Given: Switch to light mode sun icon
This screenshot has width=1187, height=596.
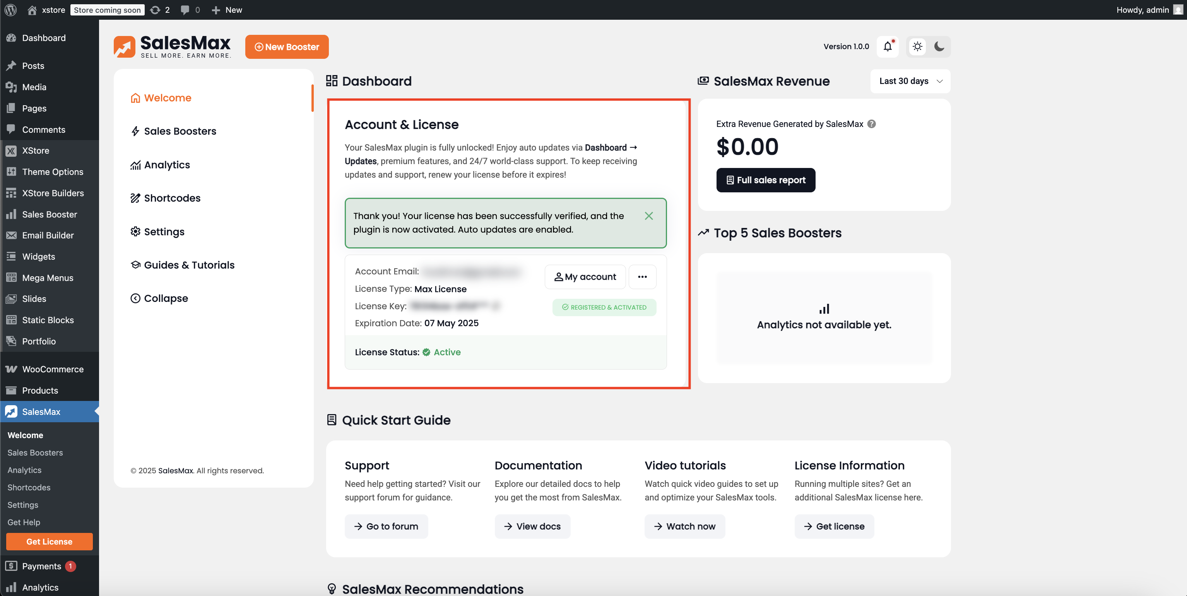Looking at the screenshot, I should click(x=917, y=46).
